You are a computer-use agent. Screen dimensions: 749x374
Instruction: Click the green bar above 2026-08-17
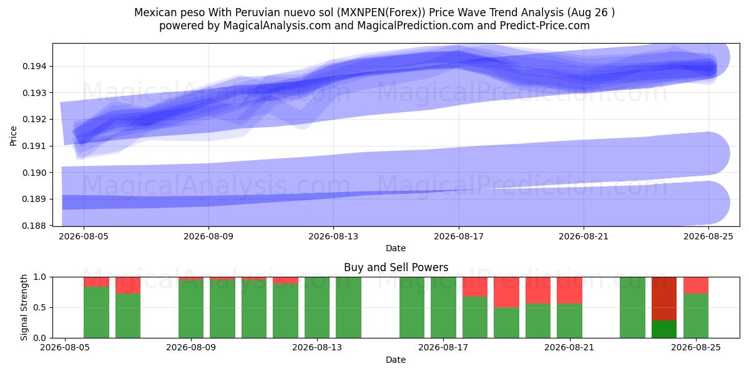[444, 307]
